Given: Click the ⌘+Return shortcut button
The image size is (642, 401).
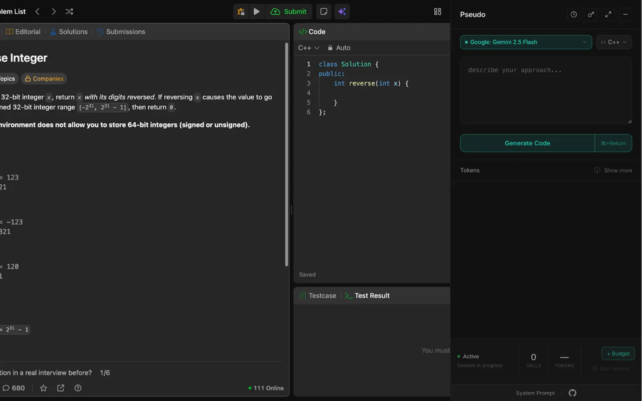Looking at the screenshot, I should tap(614, 143).
